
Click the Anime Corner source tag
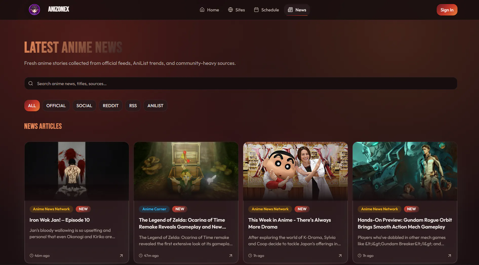154,209
